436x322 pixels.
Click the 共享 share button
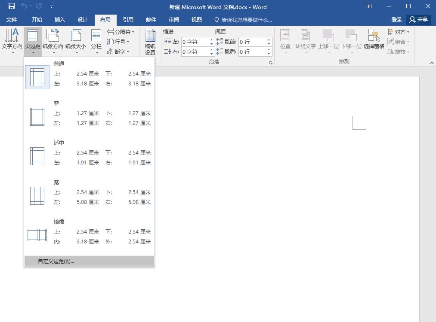[x=419, y=20]
